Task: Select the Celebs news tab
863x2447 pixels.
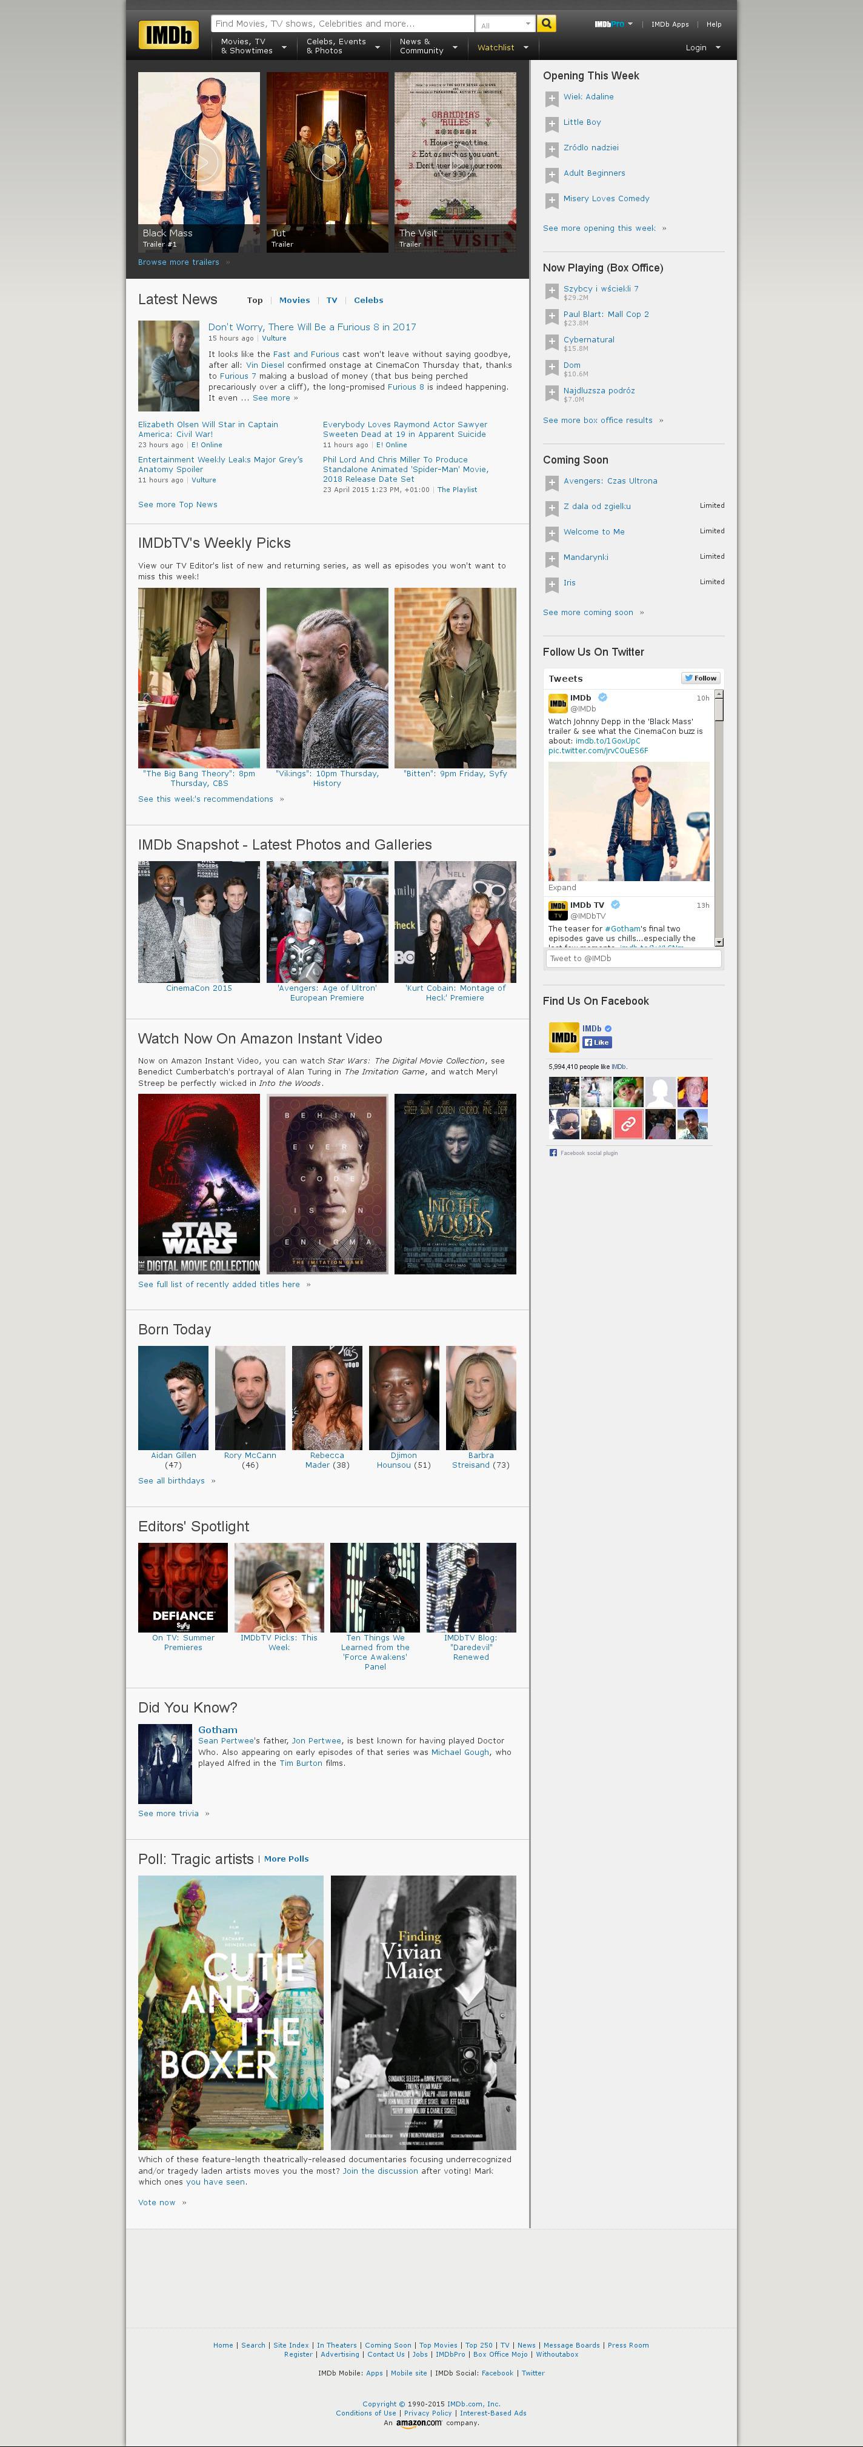Action: click(x=368, y=300)
